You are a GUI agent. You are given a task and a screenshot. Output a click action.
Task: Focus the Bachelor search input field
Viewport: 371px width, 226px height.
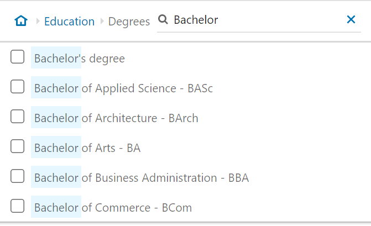(258, 20)
